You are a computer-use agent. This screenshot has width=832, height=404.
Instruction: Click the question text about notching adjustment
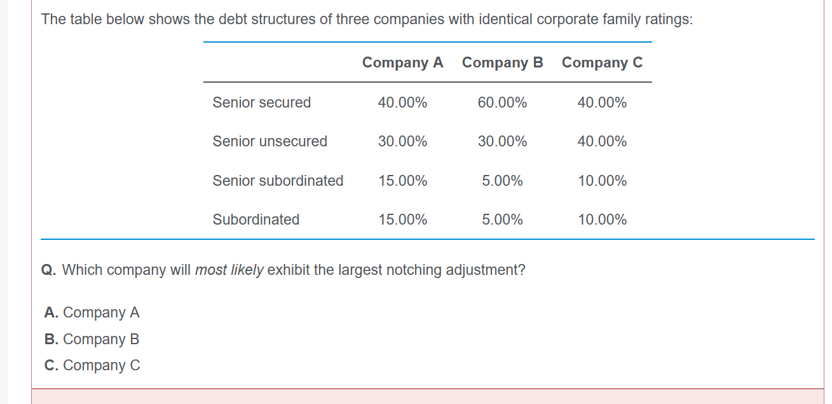(x=283, y=270)
